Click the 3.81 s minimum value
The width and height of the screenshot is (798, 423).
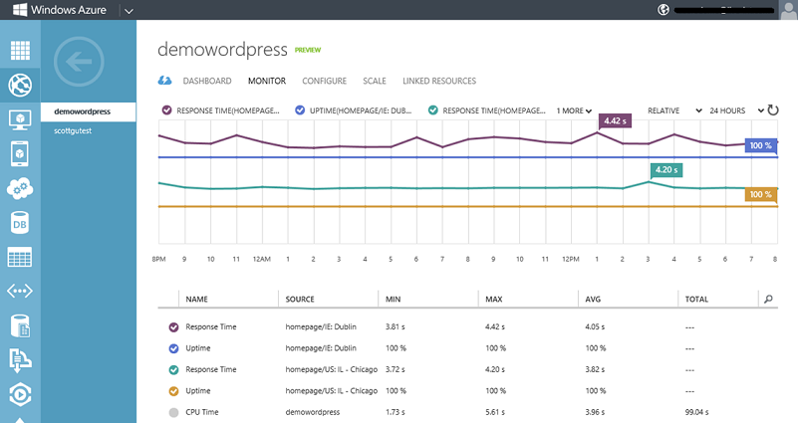coord(395,326)
